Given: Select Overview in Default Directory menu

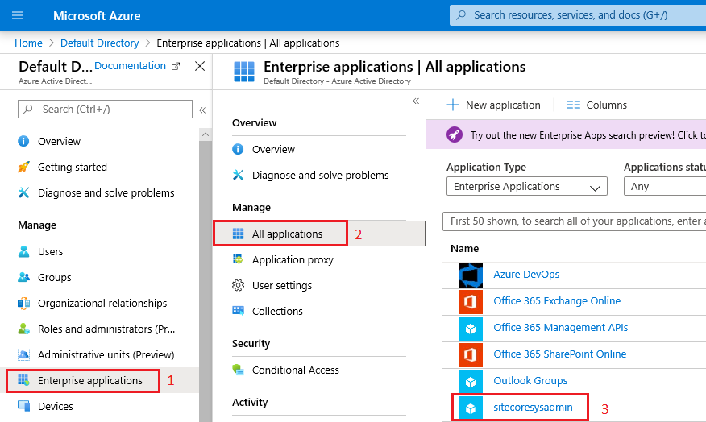Looking at the screenshot, I should coord(59,141).
